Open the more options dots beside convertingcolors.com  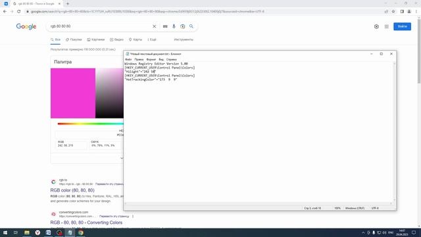133,217
